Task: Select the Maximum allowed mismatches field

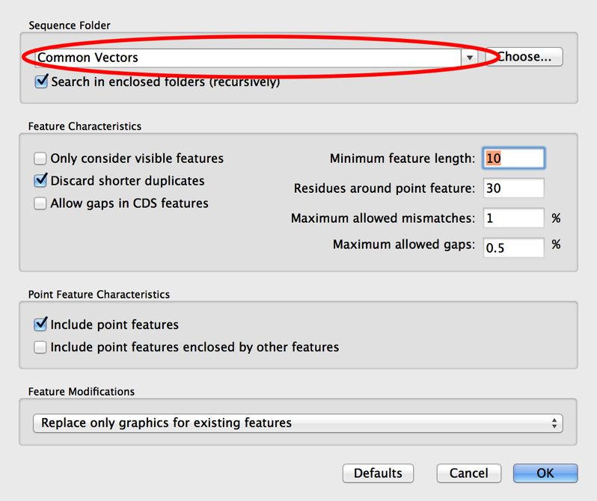Action: 513,218
